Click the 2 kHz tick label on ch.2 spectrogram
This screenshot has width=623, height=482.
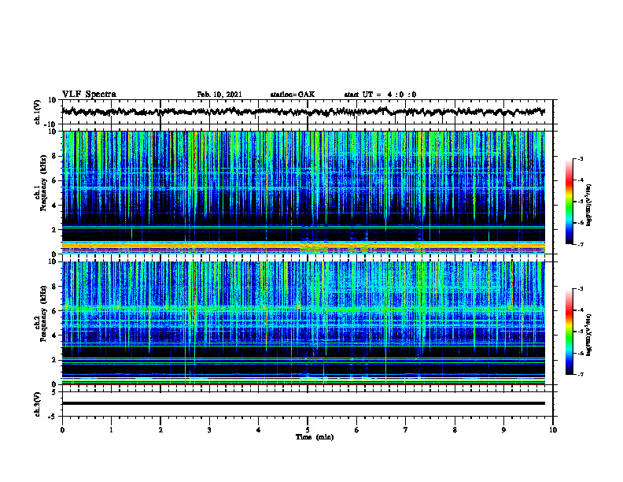pos(54,360)
